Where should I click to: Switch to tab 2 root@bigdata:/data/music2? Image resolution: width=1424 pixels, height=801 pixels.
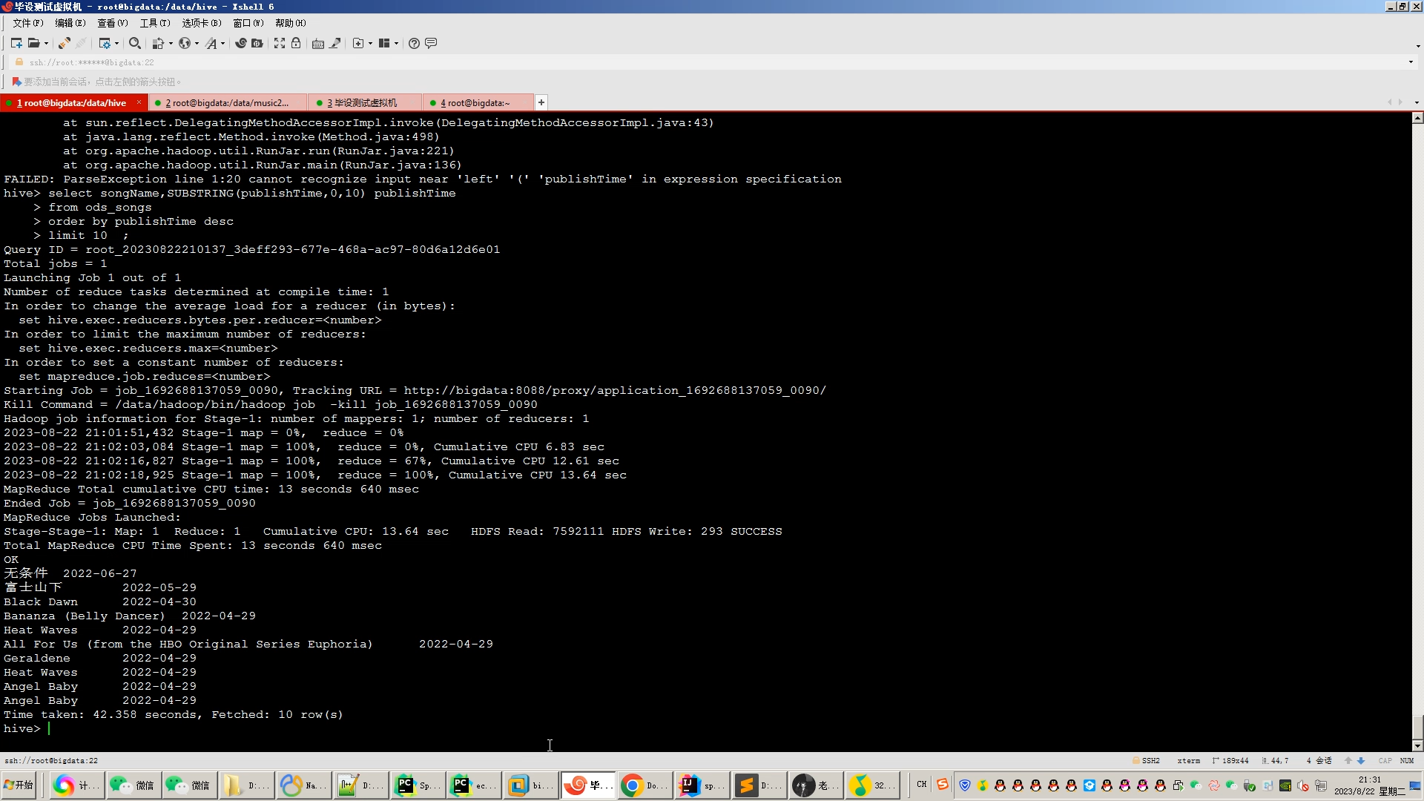tap(226, 102)
